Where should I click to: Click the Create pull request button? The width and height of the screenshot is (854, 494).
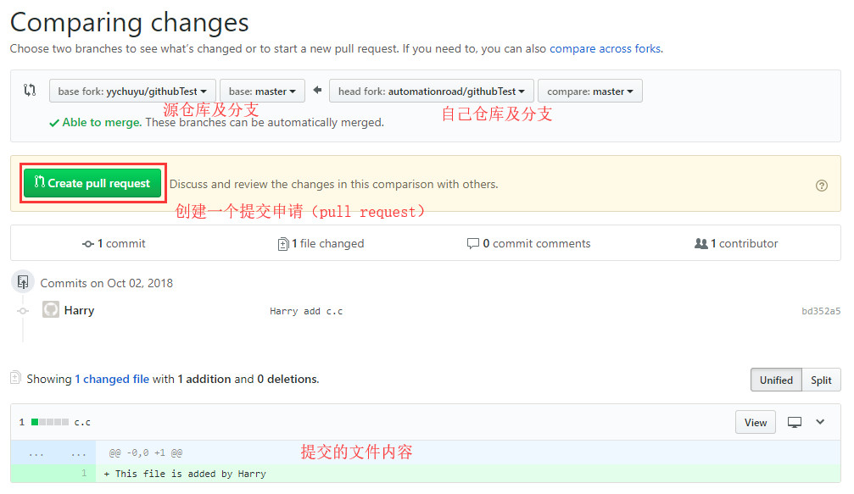coord(92,183)
